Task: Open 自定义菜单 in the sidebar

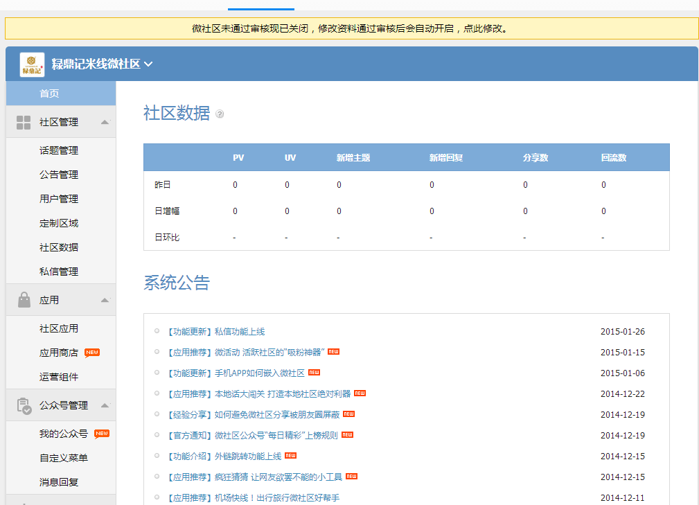Action: click(x=64, y=458)
